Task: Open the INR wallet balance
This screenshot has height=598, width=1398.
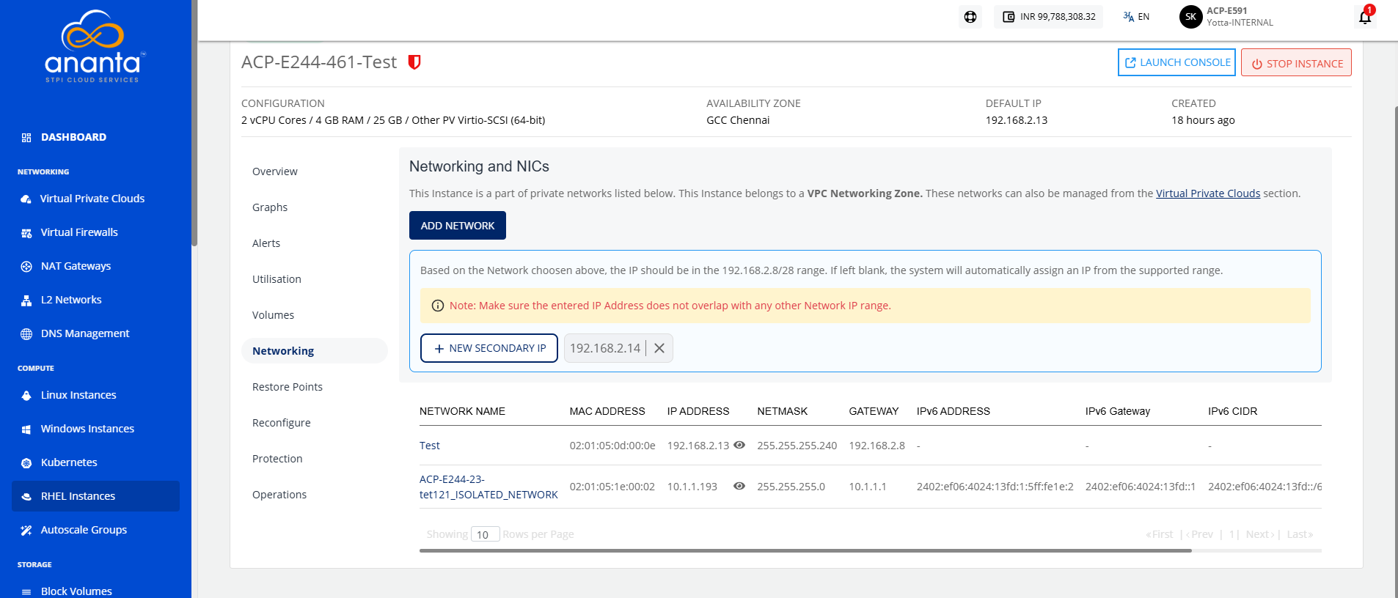Action: tap(1049, 17)
